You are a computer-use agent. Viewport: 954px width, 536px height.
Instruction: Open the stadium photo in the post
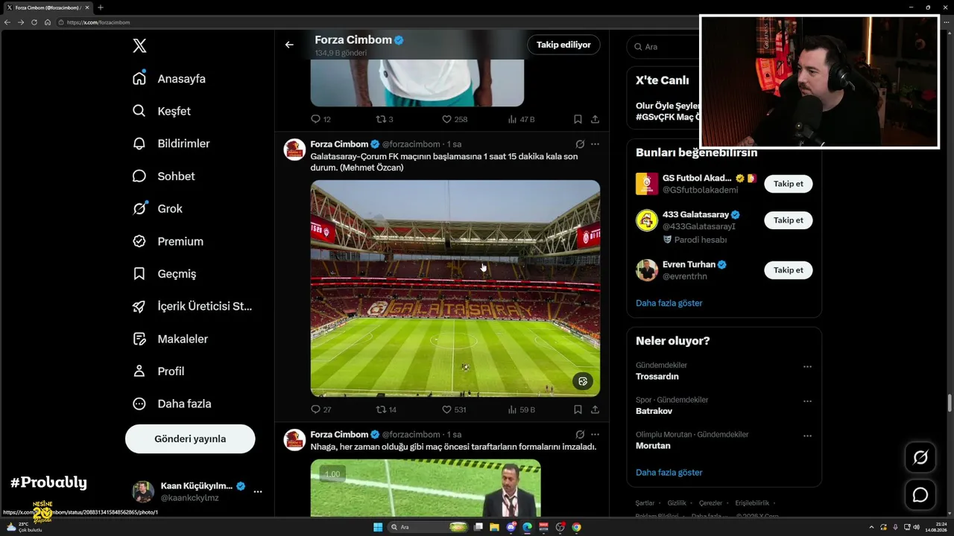455,288
